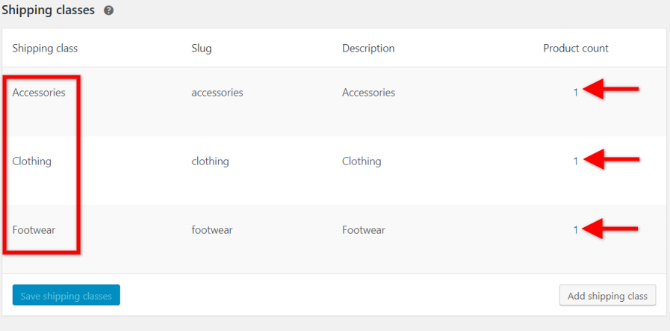Open Footwear product count link
The image size is (670, 331).
[576, 230]
